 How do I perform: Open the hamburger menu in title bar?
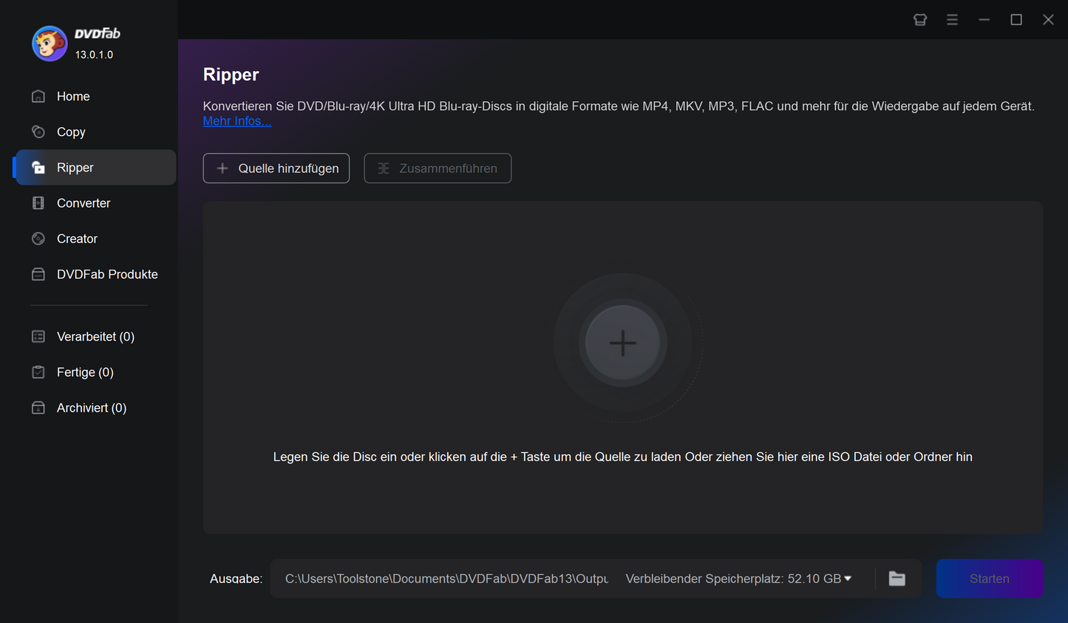[952, 20]
